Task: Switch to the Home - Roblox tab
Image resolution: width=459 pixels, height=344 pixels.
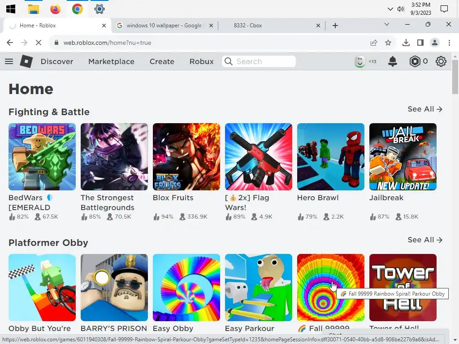Action: [57, 26]
